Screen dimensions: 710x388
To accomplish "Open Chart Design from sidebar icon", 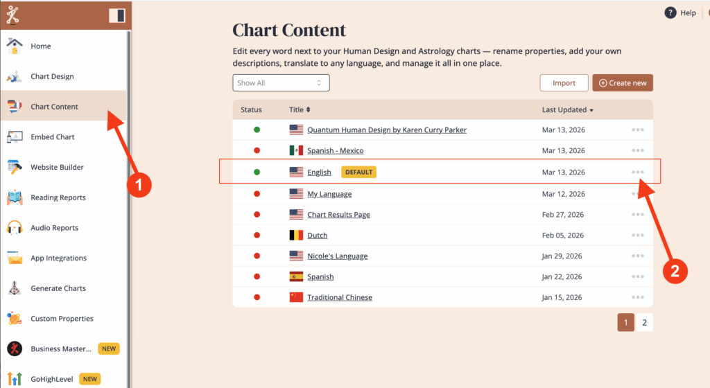I will [x=15, y=77].
